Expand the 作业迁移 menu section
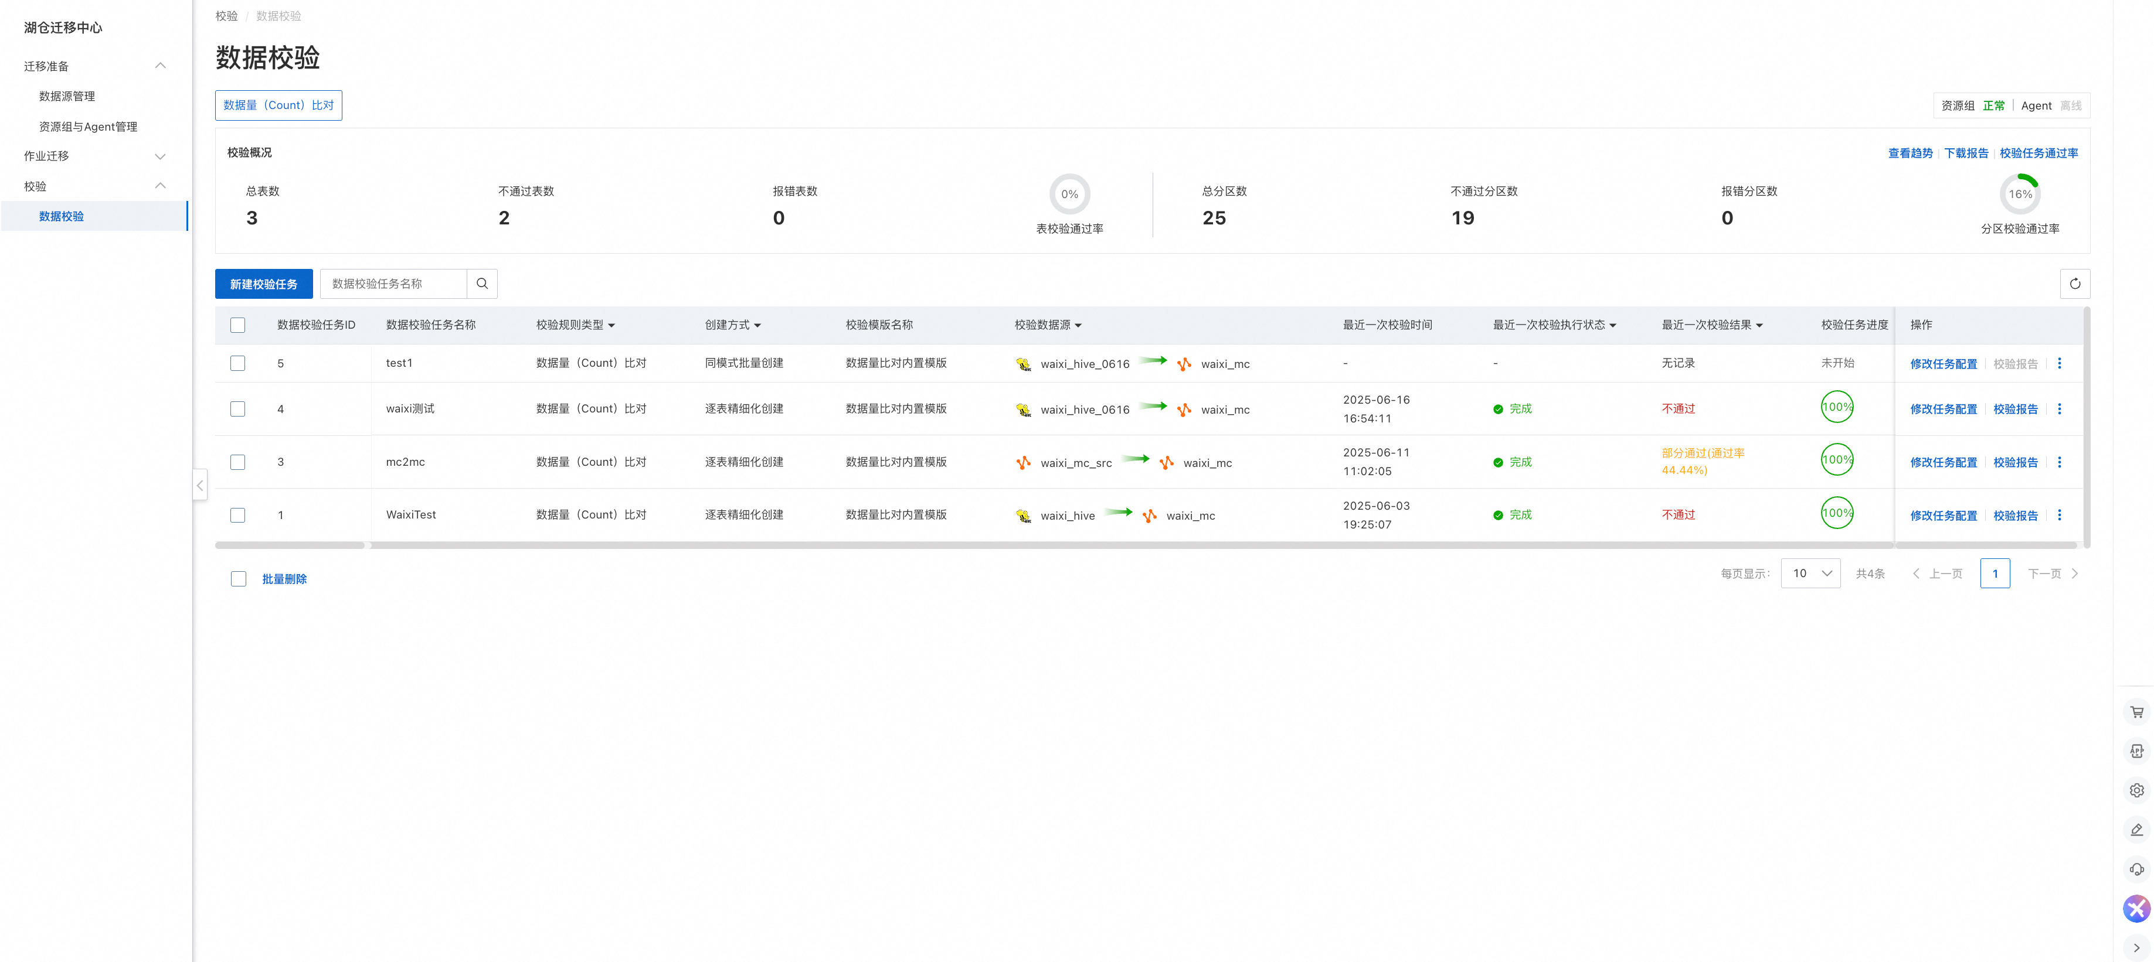This screenshot has width=2154, height=962. 161,156
